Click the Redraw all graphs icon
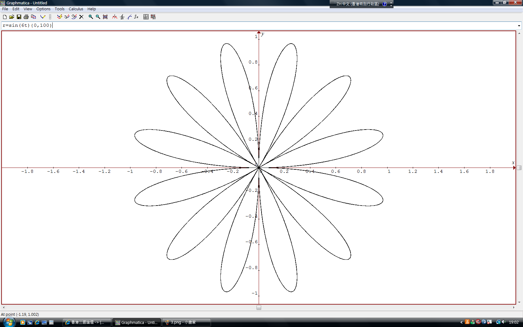Image resolution: width=523 pixels, height=327 pixels. tap(59, 17)
